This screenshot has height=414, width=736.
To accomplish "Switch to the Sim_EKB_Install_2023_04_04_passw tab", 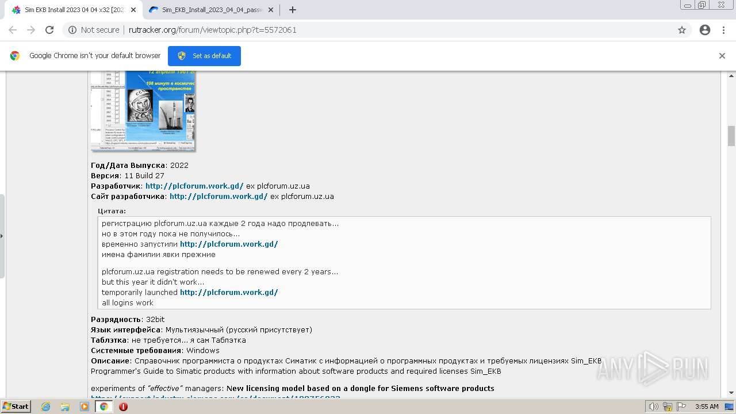I will pos(212,10).
